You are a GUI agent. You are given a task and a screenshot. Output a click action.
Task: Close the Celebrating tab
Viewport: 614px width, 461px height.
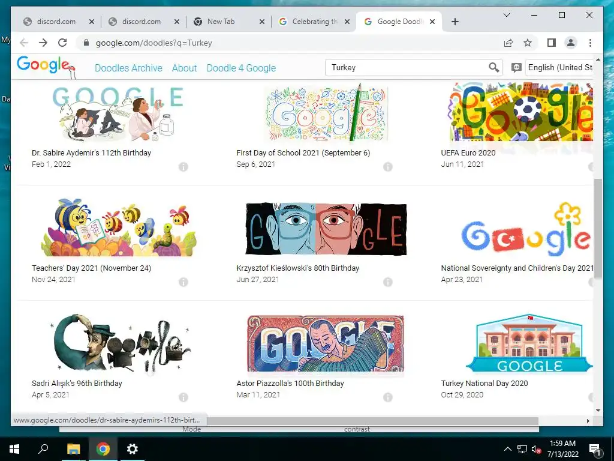point(347,22)
